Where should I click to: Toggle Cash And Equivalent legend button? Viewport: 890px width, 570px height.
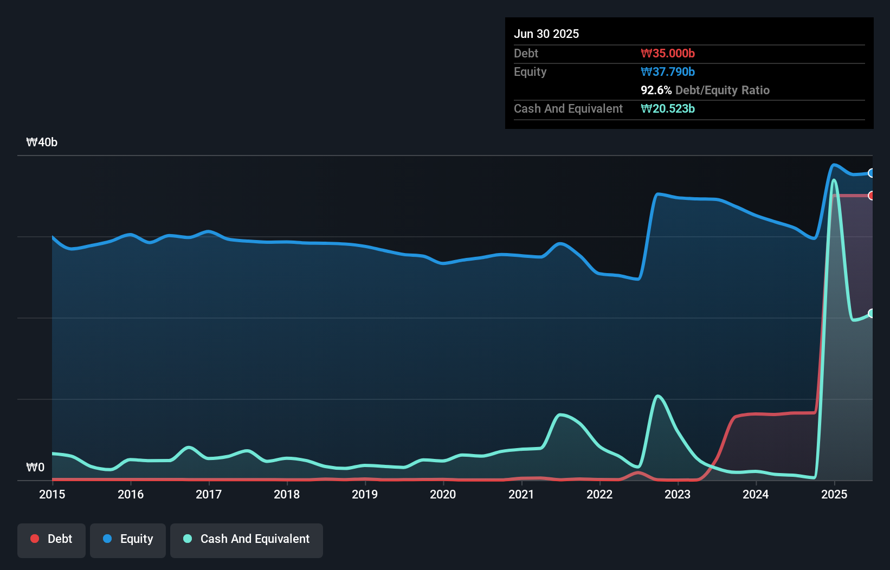247,540
